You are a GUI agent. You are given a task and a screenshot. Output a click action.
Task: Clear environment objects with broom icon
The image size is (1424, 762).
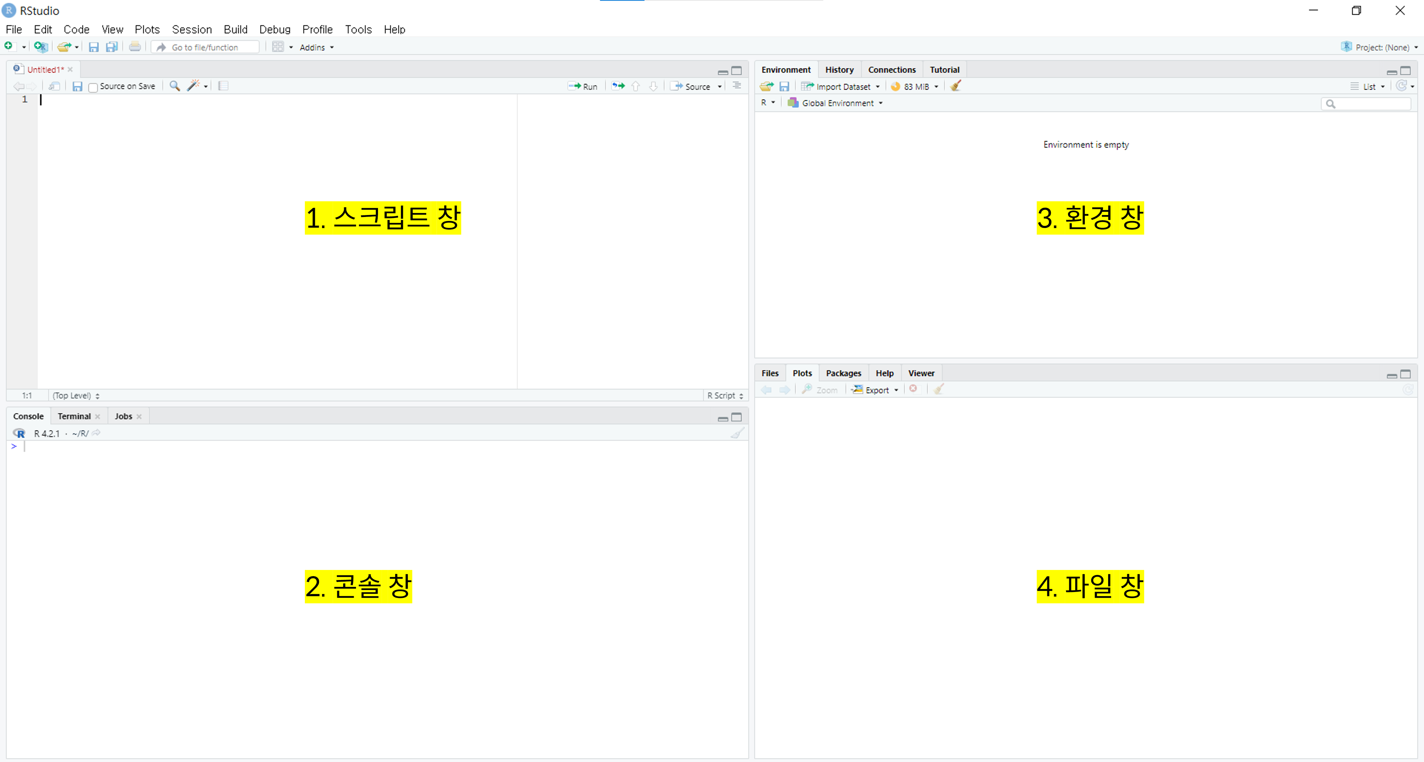pos(956,86)
